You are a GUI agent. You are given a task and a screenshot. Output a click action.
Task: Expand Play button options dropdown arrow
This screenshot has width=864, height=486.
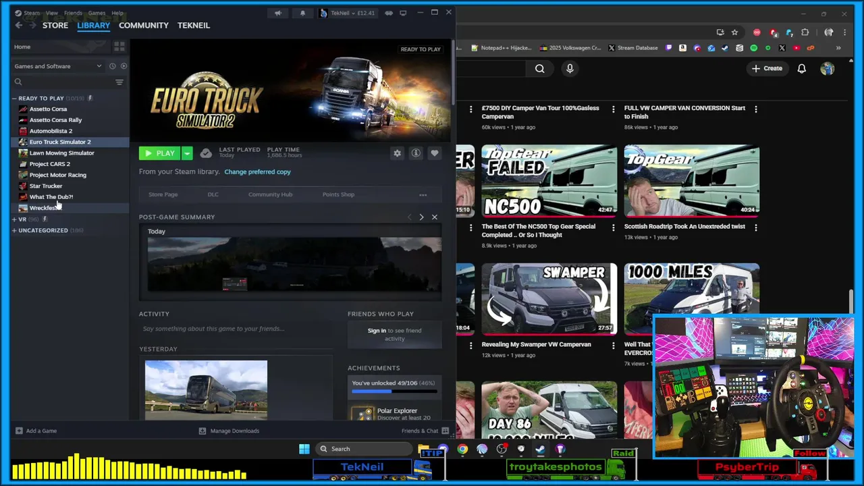click(x=187, y=153)
